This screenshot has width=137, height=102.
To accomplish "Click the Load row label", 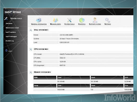I will 35,42.
